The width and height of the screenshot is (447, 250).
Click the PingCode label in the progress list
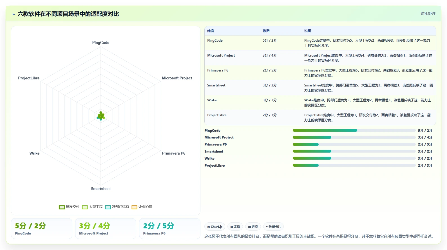point(212,131)
